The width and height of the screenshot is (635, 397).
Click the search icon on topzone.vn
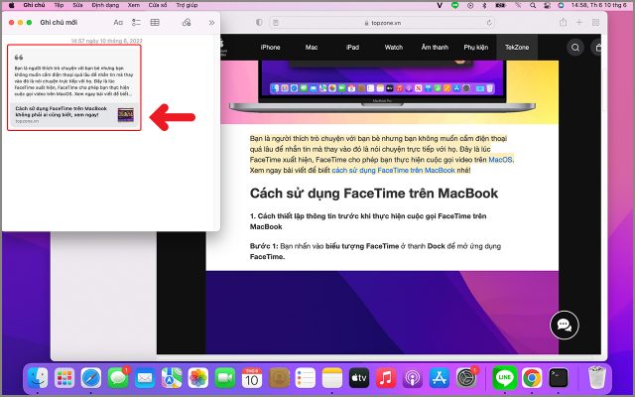(575, 47)
